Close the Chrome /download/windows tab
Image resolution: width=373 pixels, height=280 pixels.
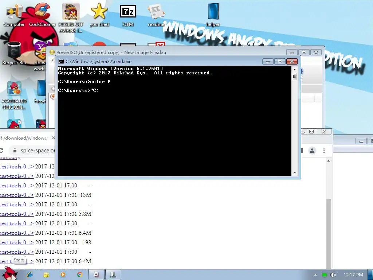point(53,138)
